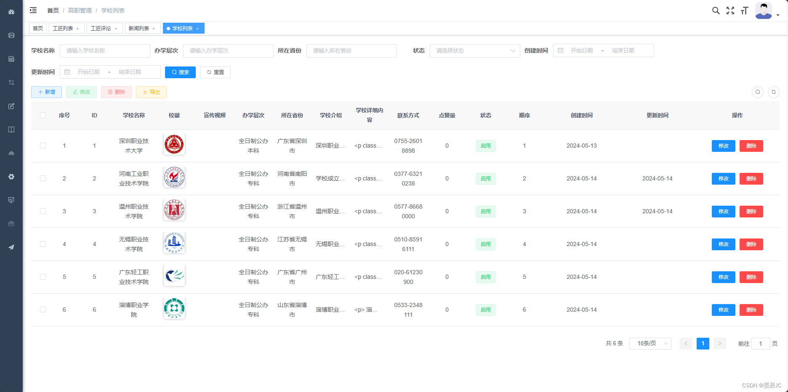Go to the next page arrow
The width and height of the screenshot is (788, 392).
click(719, 344)
